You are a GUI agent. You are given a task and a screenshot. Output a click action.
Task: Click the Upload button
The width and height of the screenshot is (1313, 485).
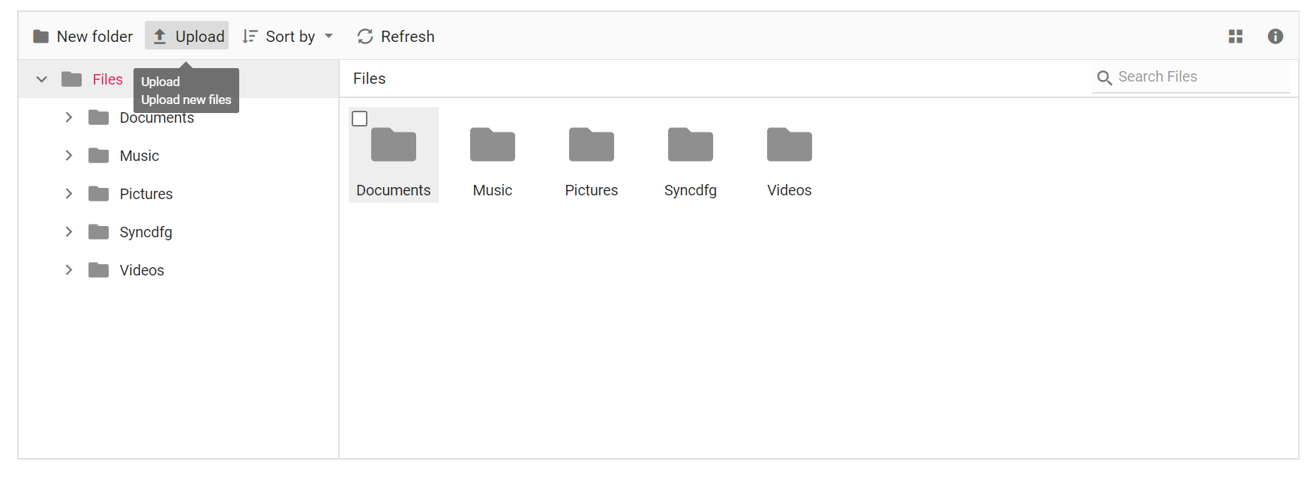click(x=187, y=36)
